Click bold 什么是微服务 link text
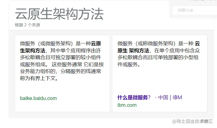 [133, 97]
